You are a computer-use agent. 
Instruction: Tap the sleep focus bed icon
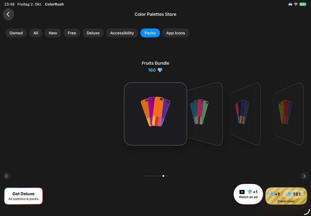pos(290,4)
